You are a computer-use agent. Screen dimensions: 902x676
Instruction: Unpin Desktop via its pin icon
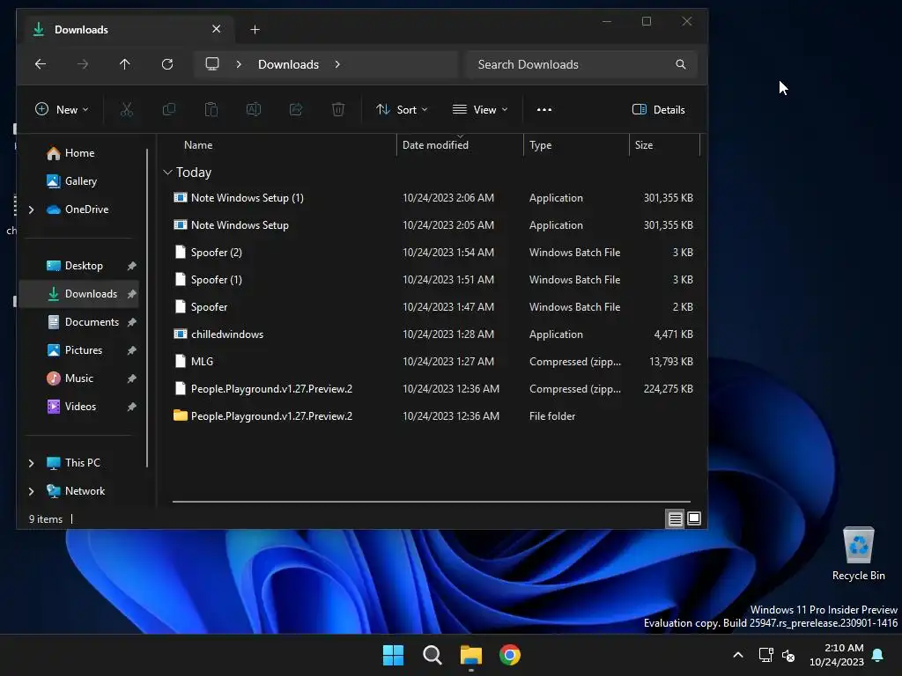(132, 266)
